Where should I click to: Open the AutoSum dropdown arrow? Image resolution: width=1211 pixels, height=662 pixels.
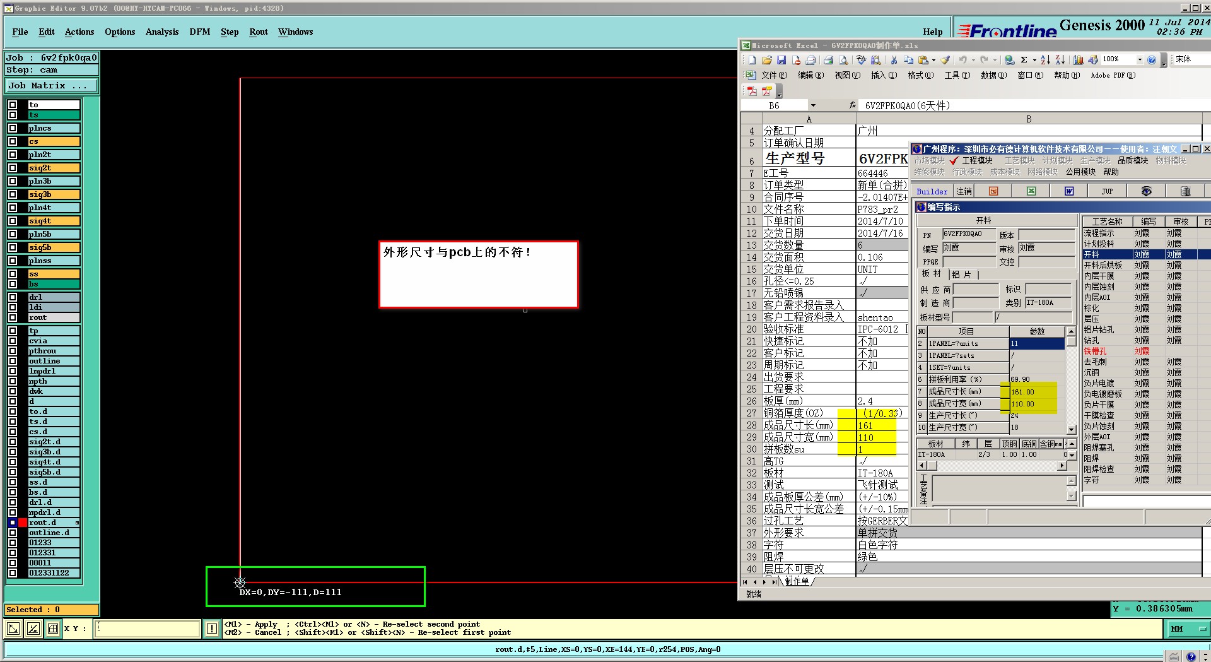tap(1034, 60)
